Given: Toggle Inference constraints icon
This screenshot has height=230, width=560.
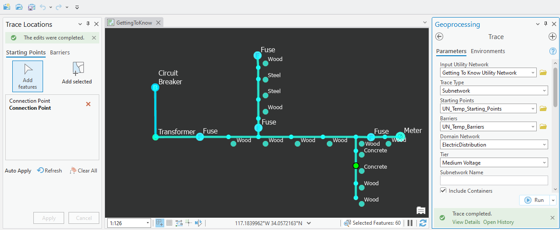Looking at the screenshot, I should click(188, 223).
